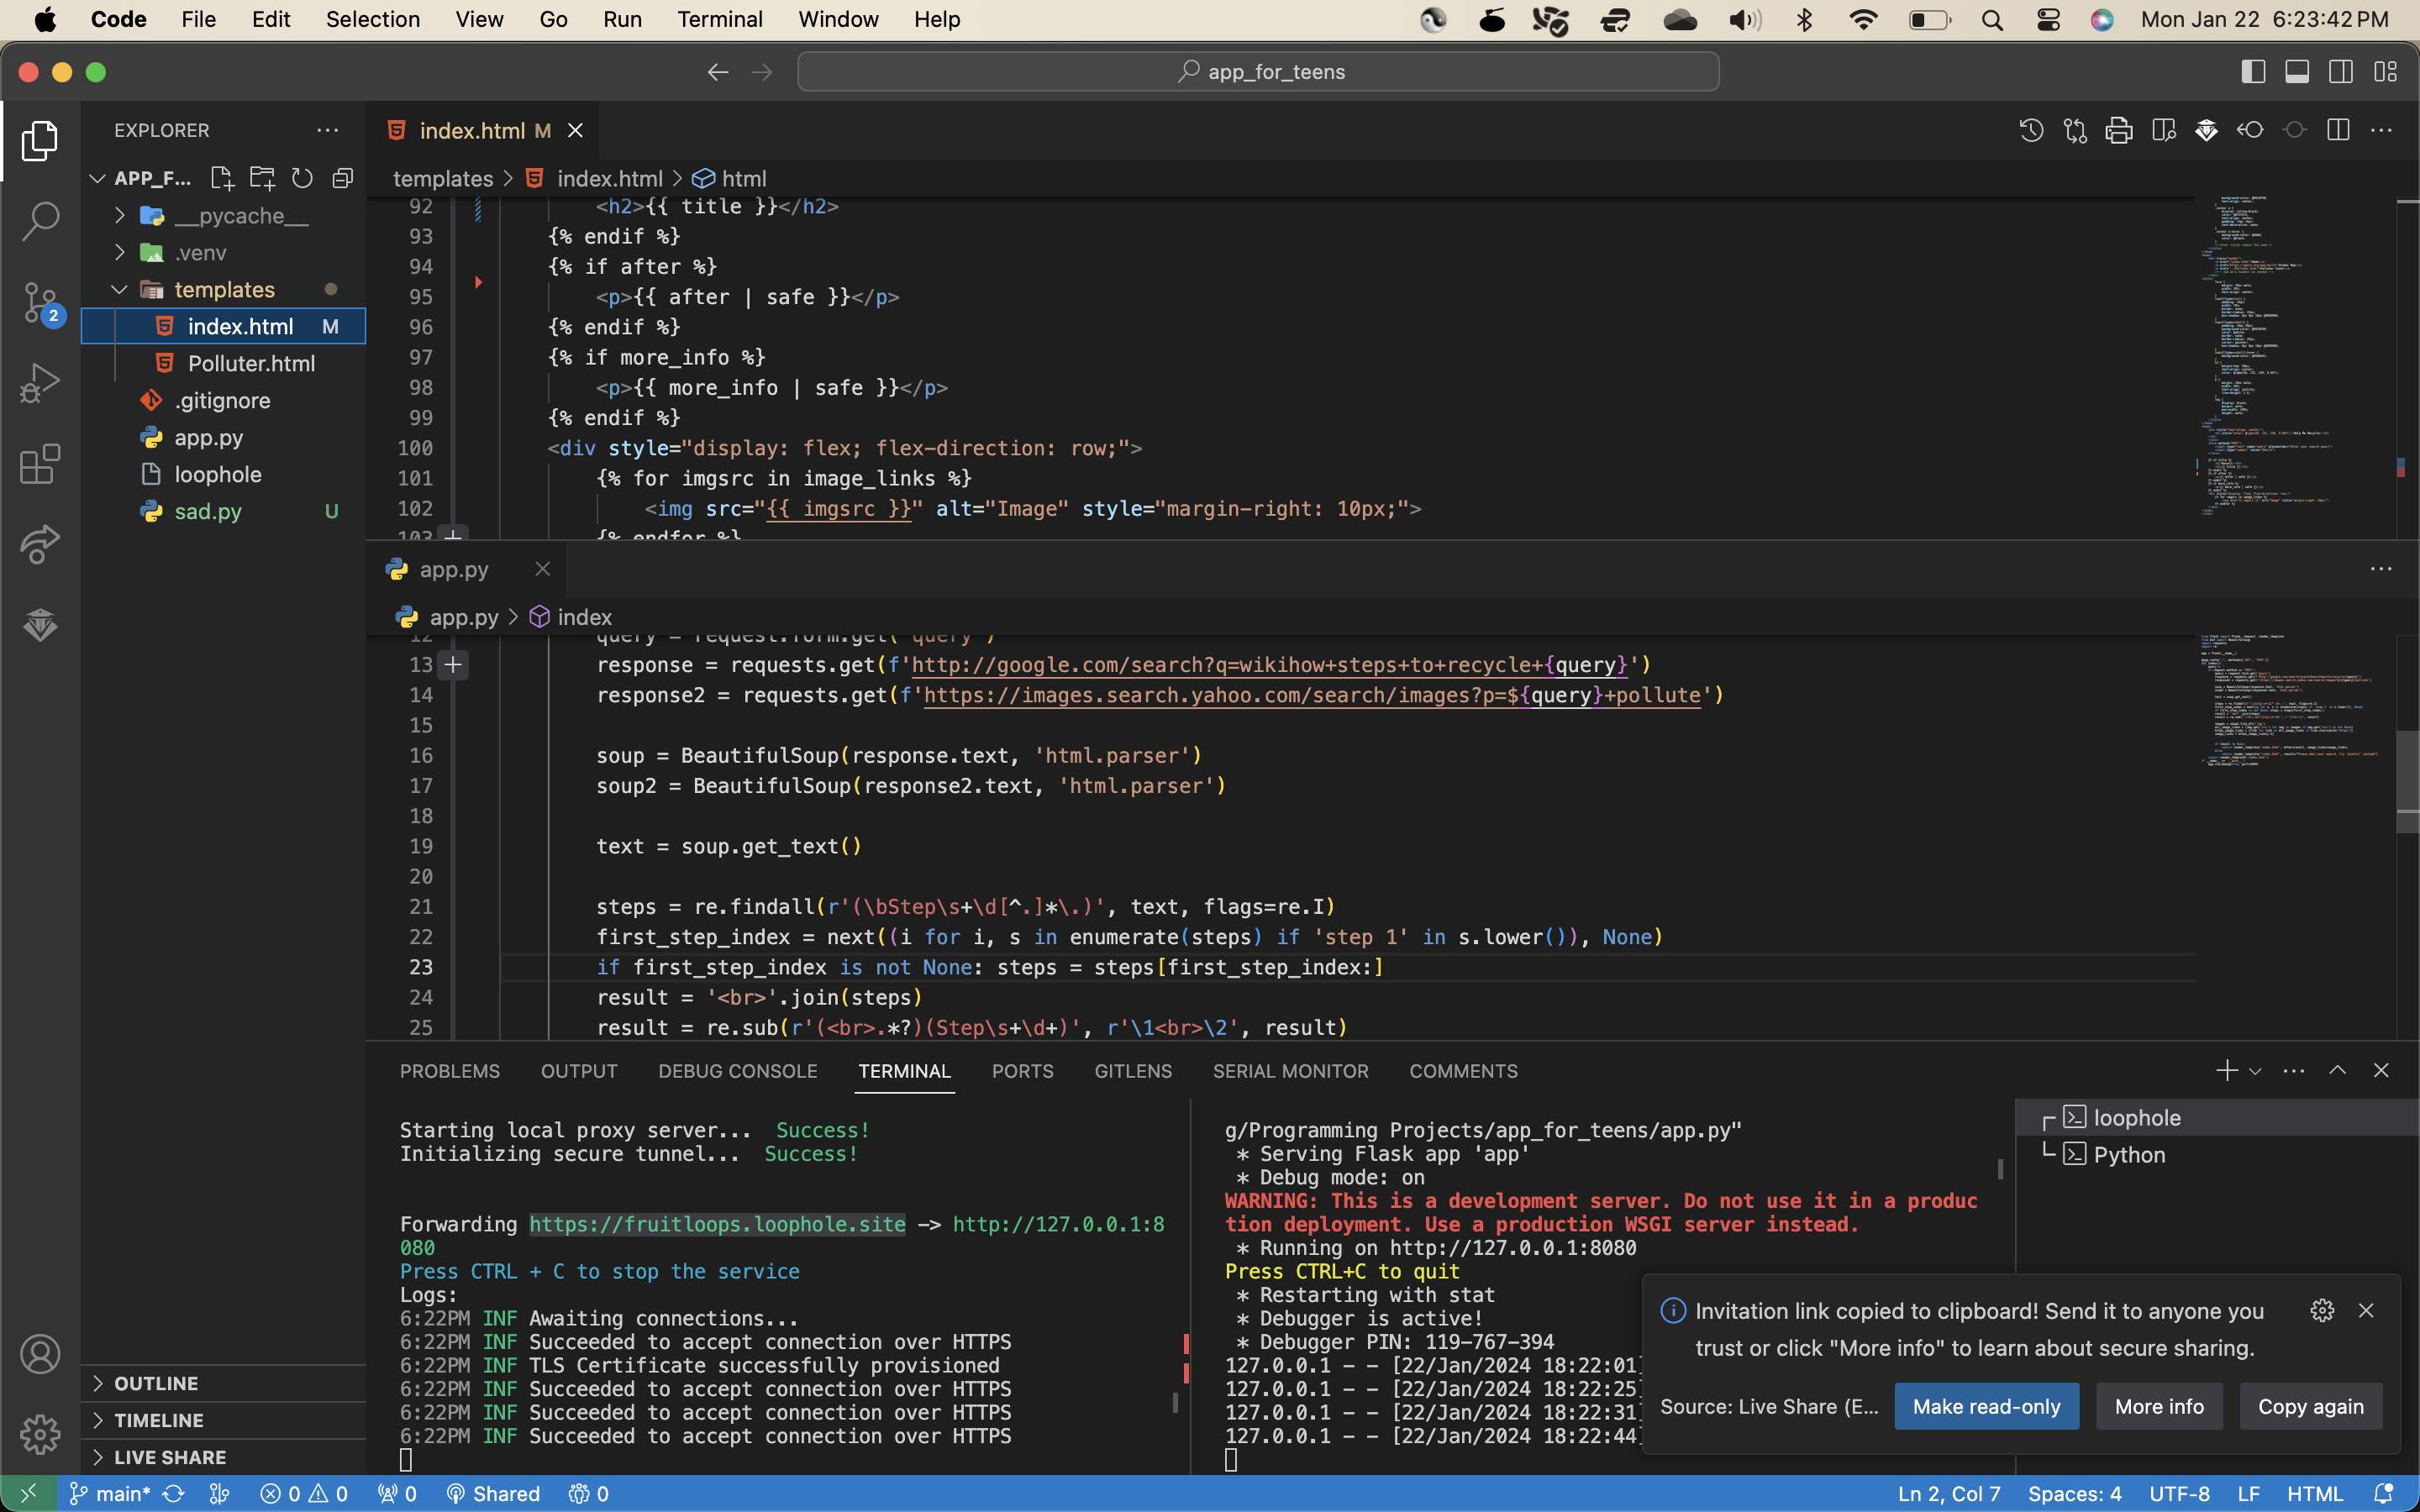Open the Extensions view
The width and height of the screenshot is (2420, 1512).
click(40, 464)
